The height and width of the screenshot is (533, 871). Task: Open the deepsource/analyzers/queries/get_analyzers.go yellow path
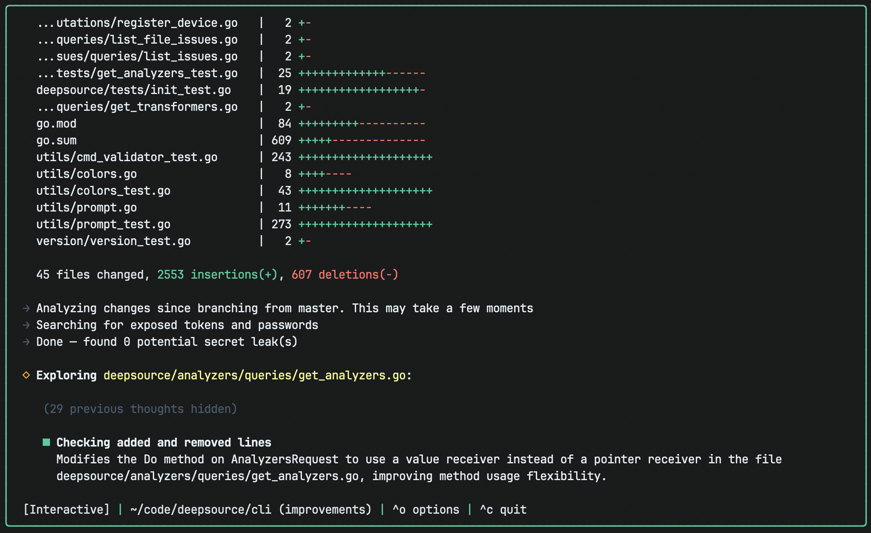point(254,375)
